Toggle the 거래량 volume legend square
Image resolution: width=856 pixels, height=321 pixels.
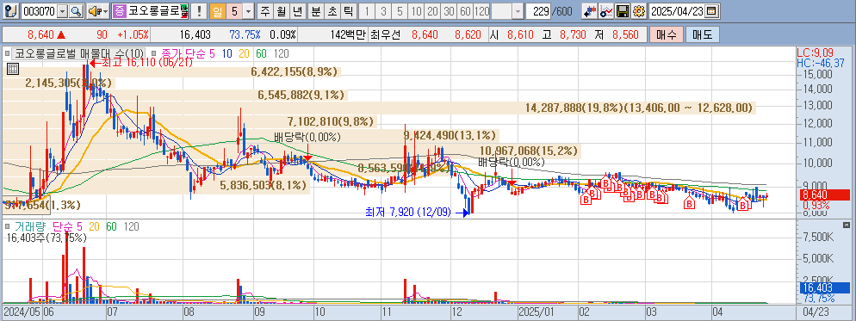coord(7,225)
